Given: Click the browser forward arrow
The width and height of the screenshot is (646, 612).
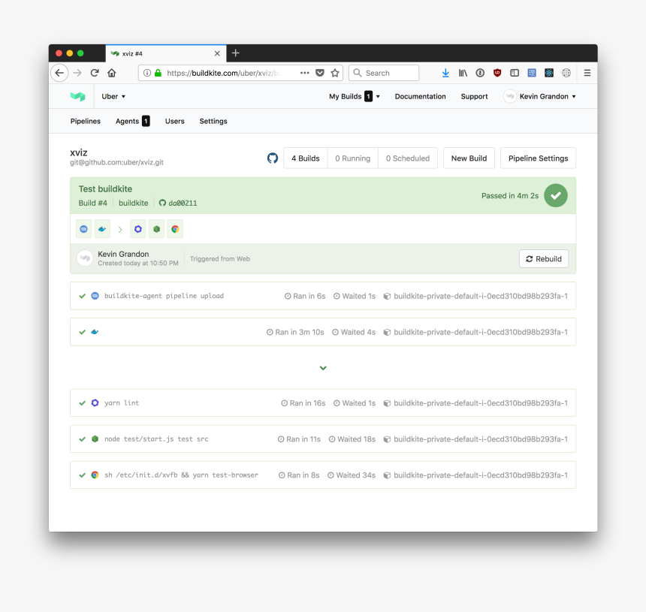Looking at the screenshot, I should tap(77, 73).
